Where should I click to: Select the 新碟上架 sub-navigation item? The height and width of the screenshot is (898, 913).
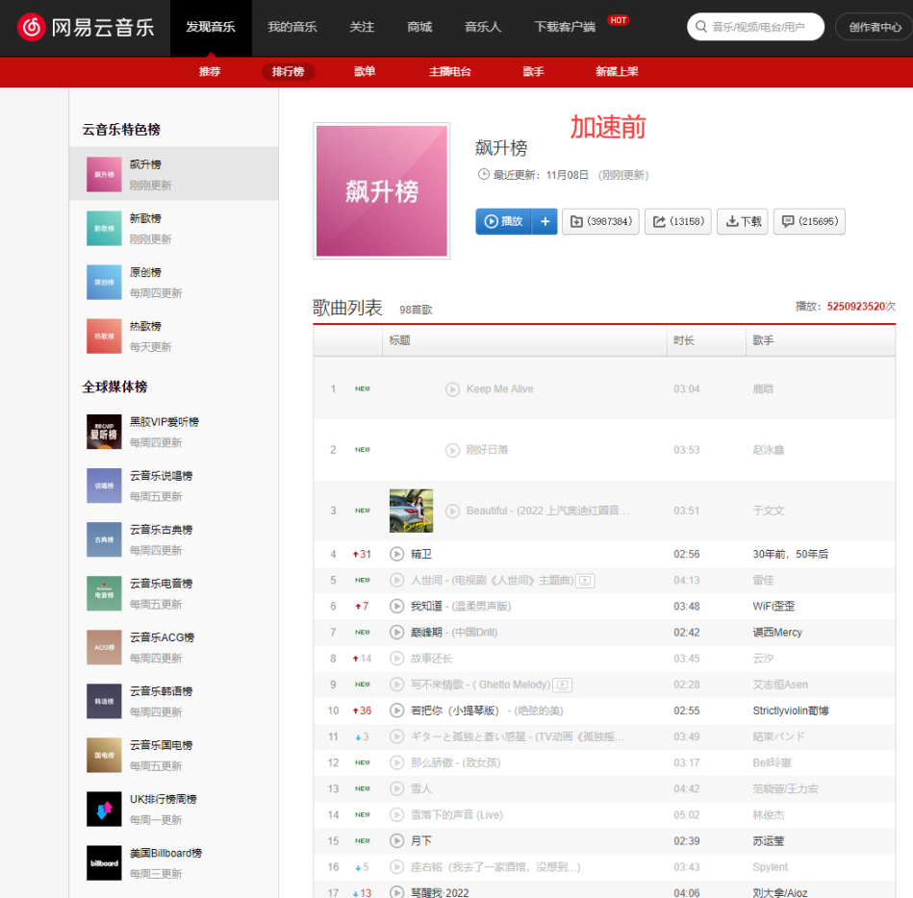coord(617,71)
